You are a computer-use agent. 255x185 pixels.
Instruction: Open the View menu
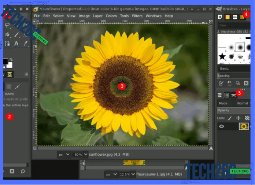(x=71, y=16)
